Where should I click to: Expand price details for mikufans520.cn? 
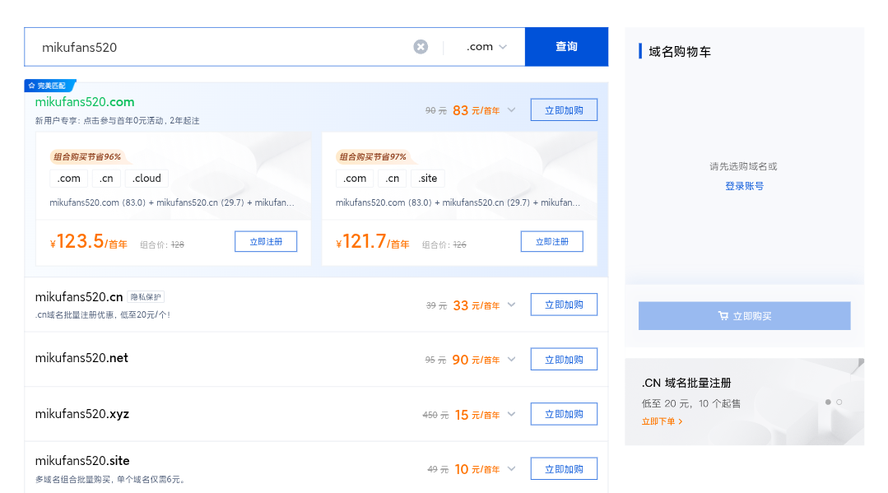[x=511, y=305]
